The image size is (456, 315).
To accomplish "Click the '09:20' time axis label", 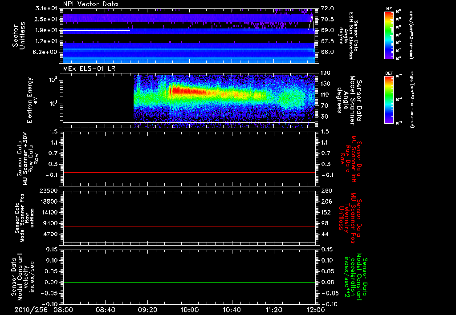I will point(147,310).
